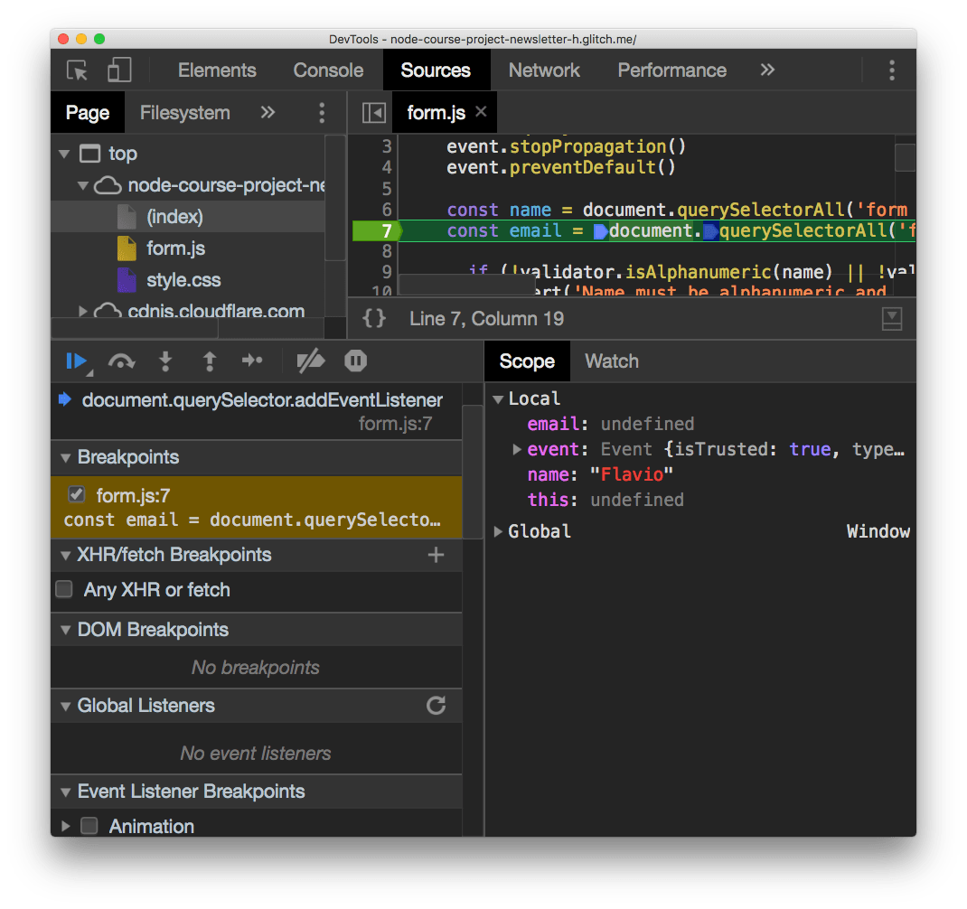Uncheck the form.js:7 breakpoint checkbox
The height and width of the screenshot is (909, 967).
(77, 494)
